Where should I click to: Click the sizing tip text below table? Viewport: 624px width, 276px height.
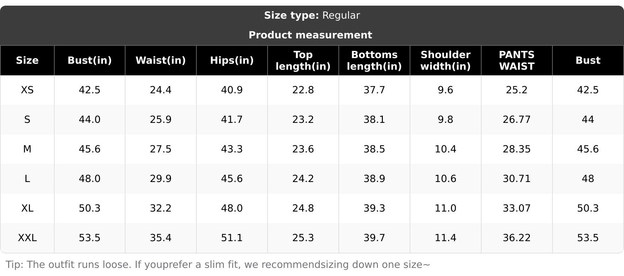(x=218, y=264)
